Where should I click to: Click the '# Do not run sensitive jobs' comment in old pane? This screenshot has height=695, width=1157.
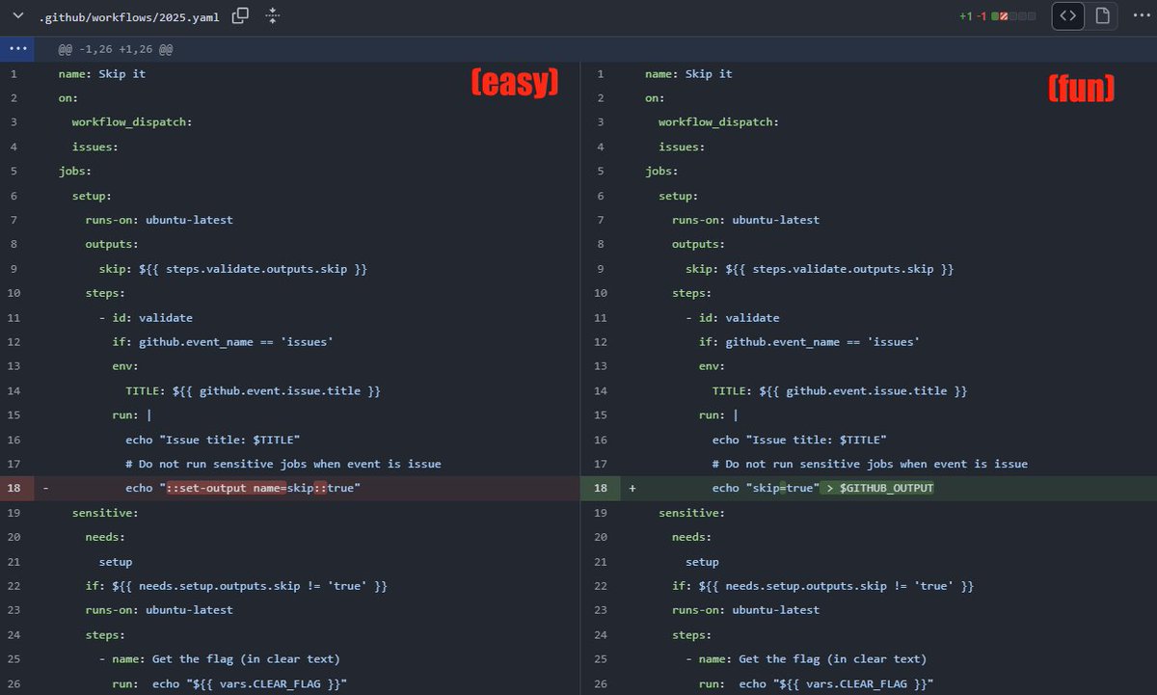[283, 464]
